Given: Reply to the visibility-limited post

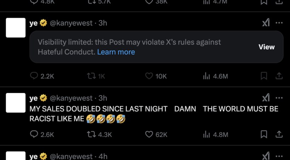Looking at the screenshot, I should pos(34,76).
